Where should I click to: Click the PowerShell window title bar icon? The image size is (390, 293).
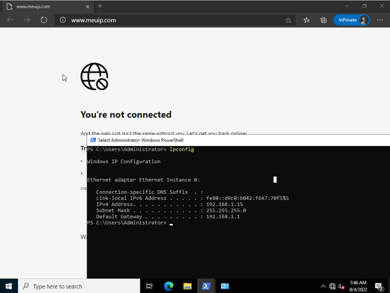93,140
